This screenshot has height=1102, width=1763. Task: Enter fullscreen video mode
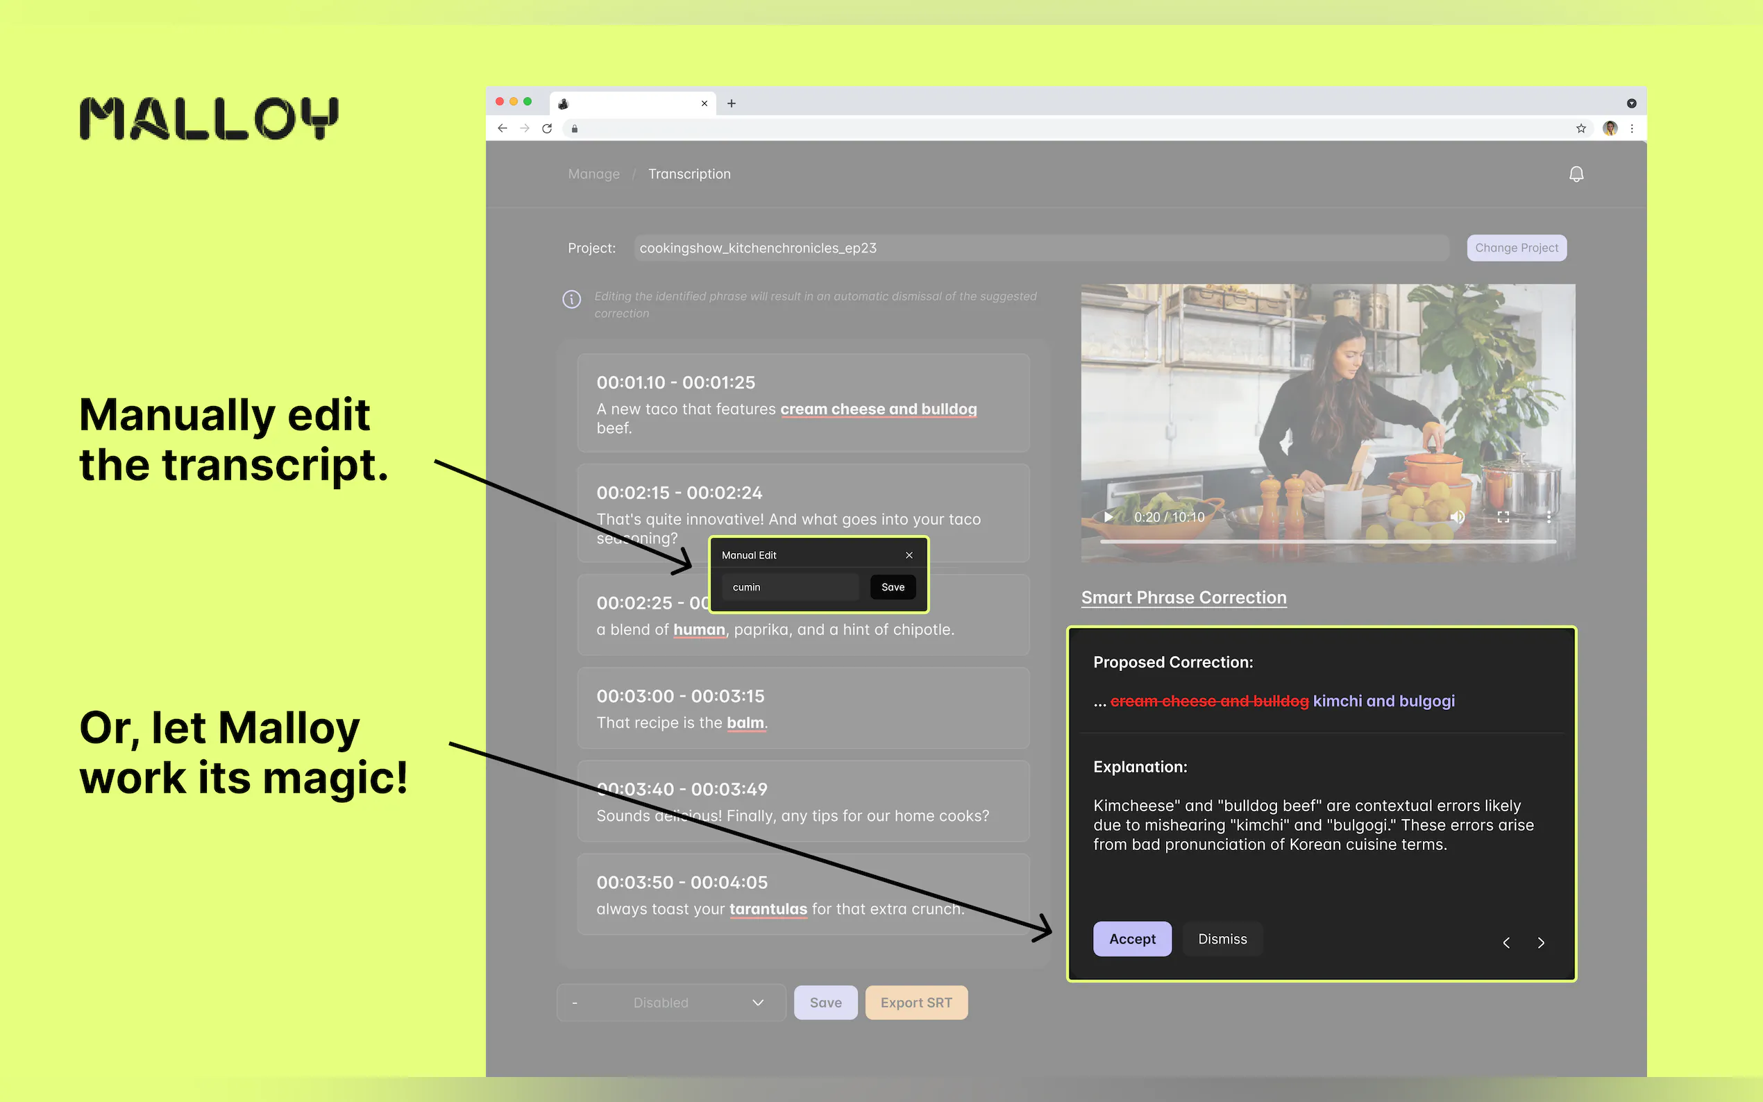tap(1503, 517)
